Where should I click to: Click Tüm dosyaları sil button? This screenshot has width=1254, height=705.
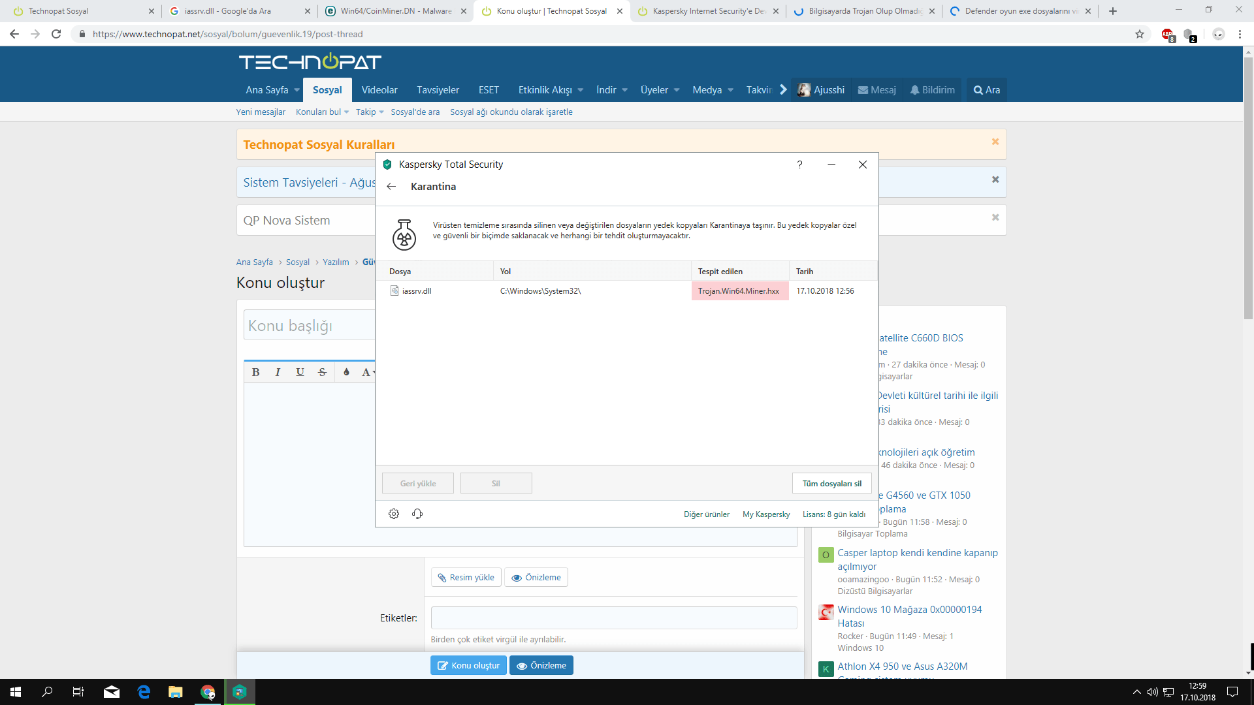[x=831, y=484]
